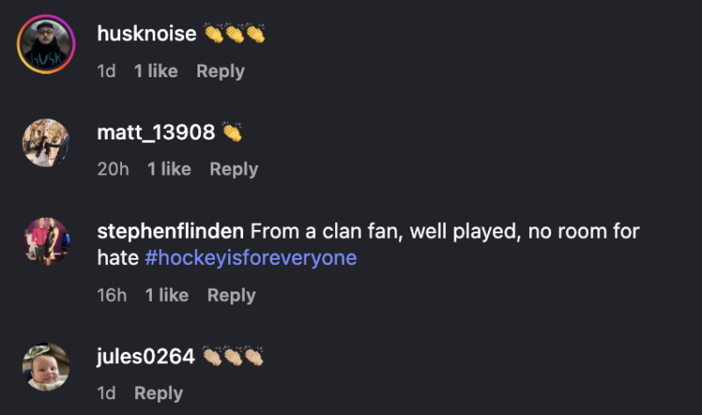The height and width of the screenshot is (415, 702).
Task: Click the husknoise username
Action: tap(147, 34)
